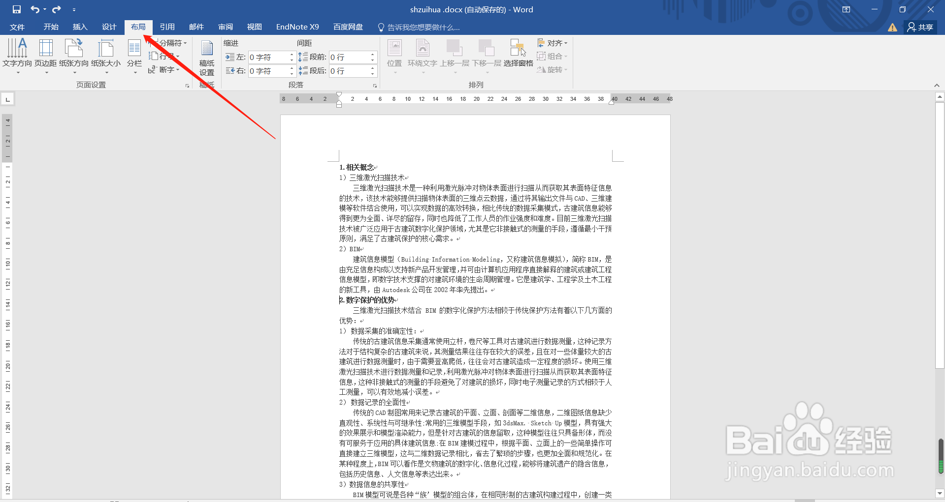The width and height of the screenshot is (945, 502).
Task: Collapse the ribbon with the chevron
Action: point(937,85)
